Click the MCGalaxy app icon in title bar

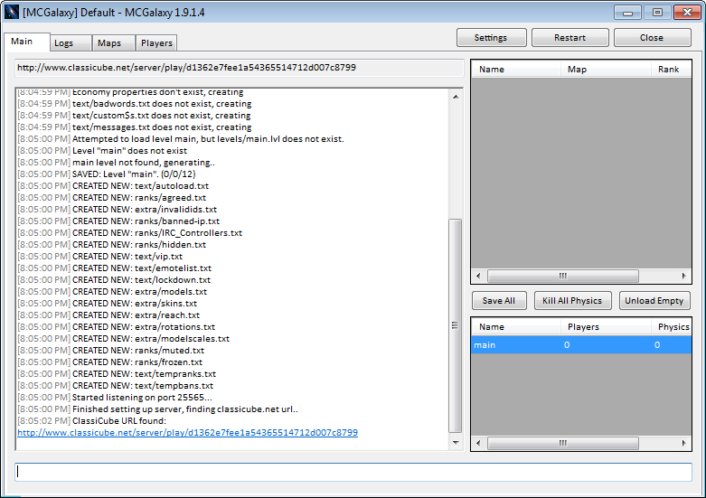coord(11,12)
